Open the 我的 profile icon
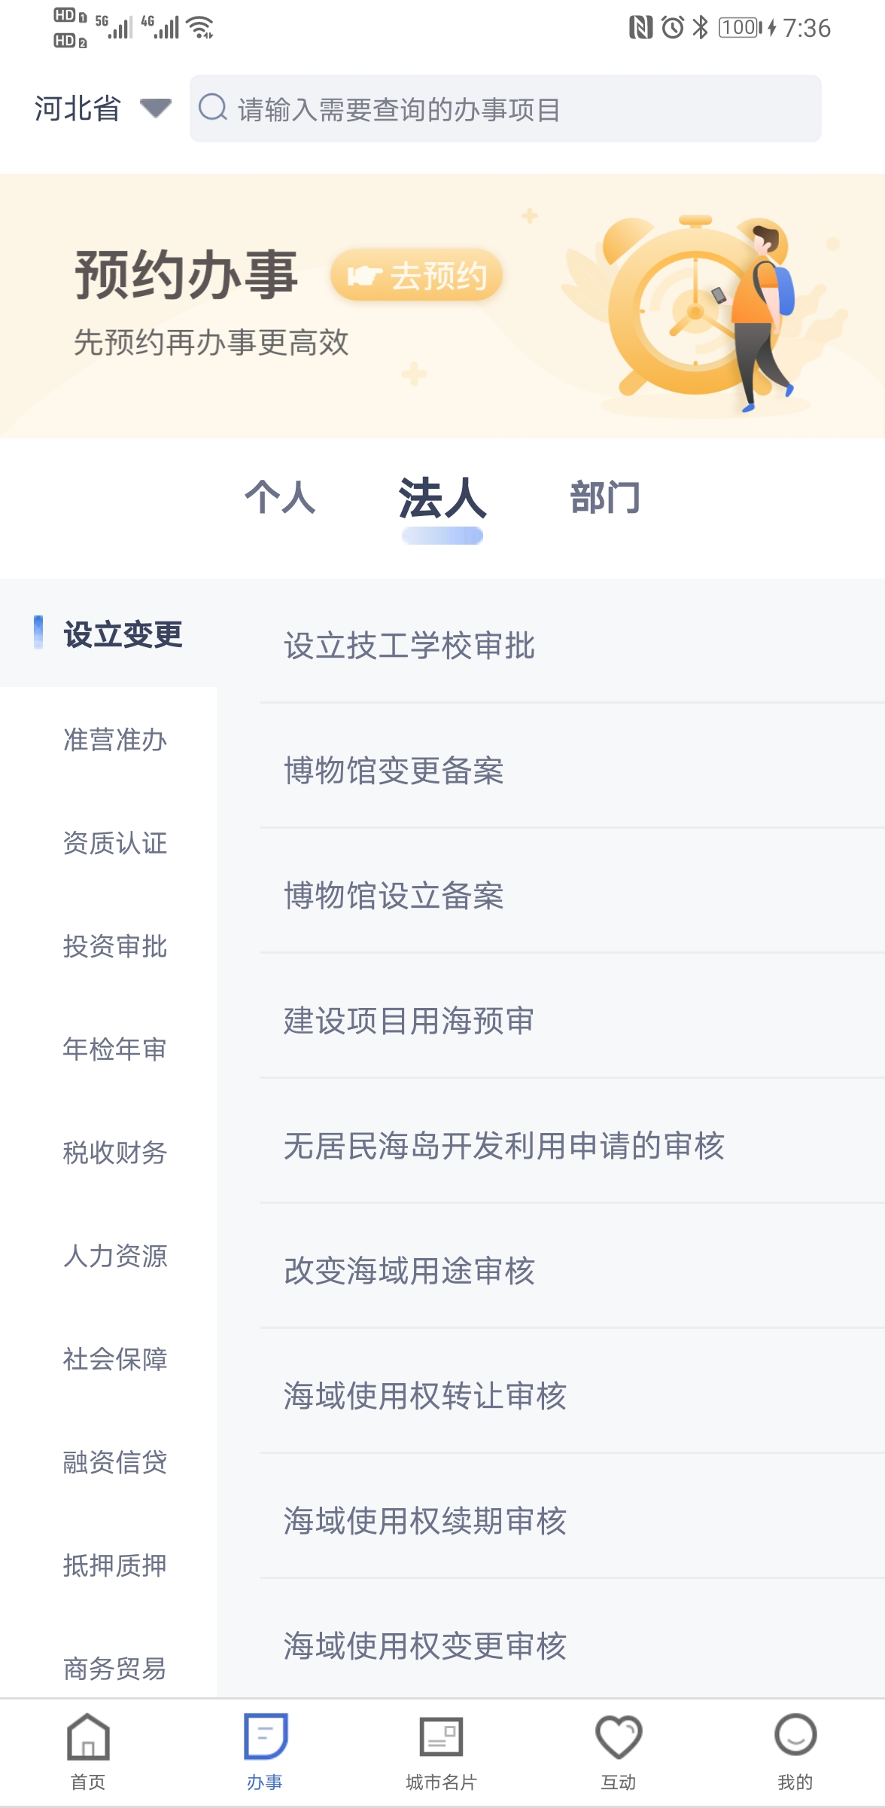The width and height of the screenshot is (885, 1808). (795, 1736)
